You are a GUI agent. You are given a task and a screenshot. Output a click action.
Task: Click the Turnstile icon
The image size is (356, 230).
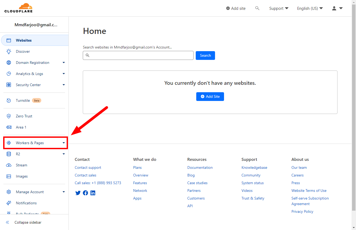9,100
